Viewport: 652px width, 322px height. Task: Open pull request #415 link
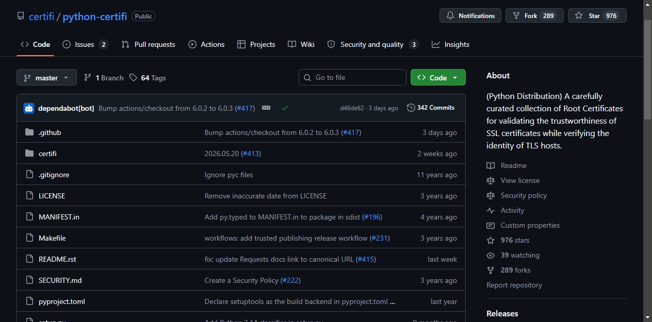366,259
